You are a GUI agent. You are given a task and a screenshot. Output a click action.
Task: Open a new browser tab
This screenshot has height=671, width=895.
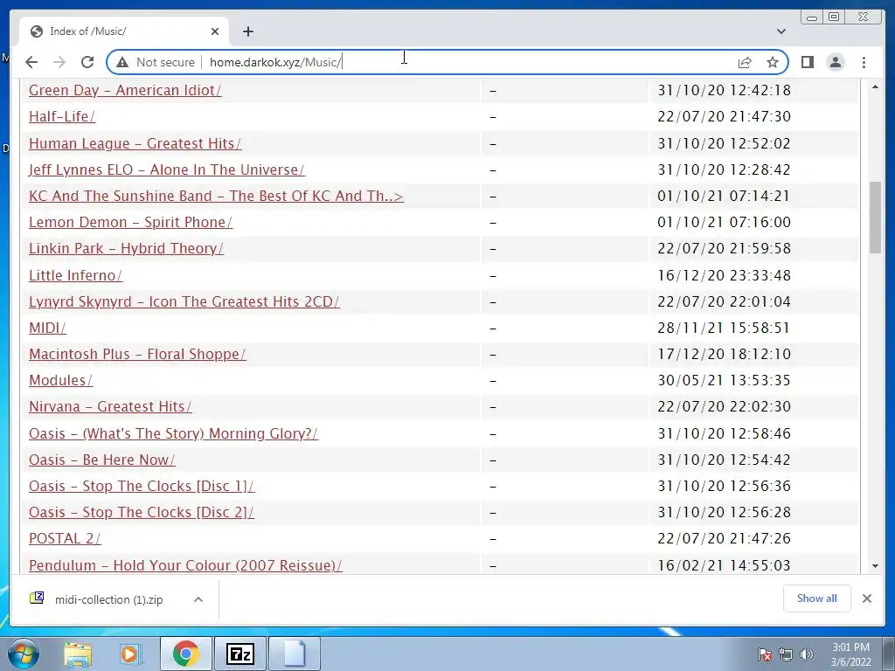pos(247,31)
